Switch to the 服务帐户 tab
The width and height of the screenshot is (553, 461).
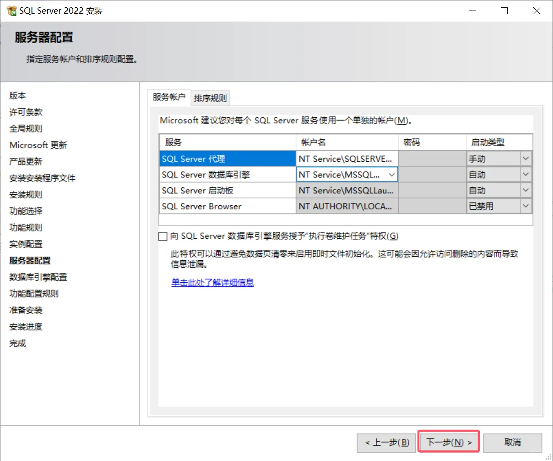[x=169, y=98]
